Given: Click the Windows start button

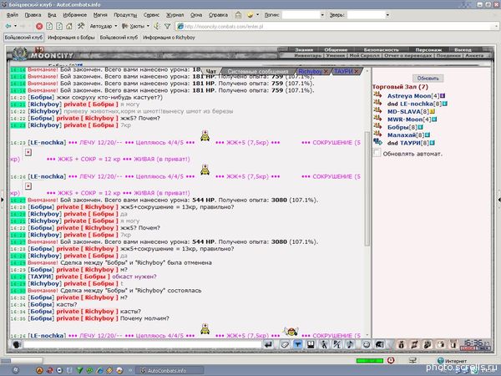Looking at the screenshot, I should point(15,370).
